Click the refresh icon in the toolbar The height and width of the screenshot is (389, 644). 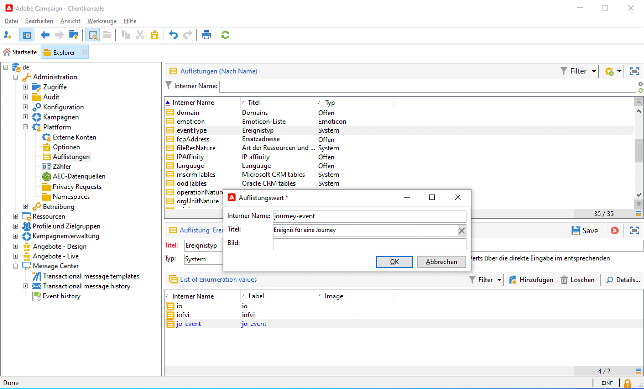pyautogui.click(x=225, y=35)
